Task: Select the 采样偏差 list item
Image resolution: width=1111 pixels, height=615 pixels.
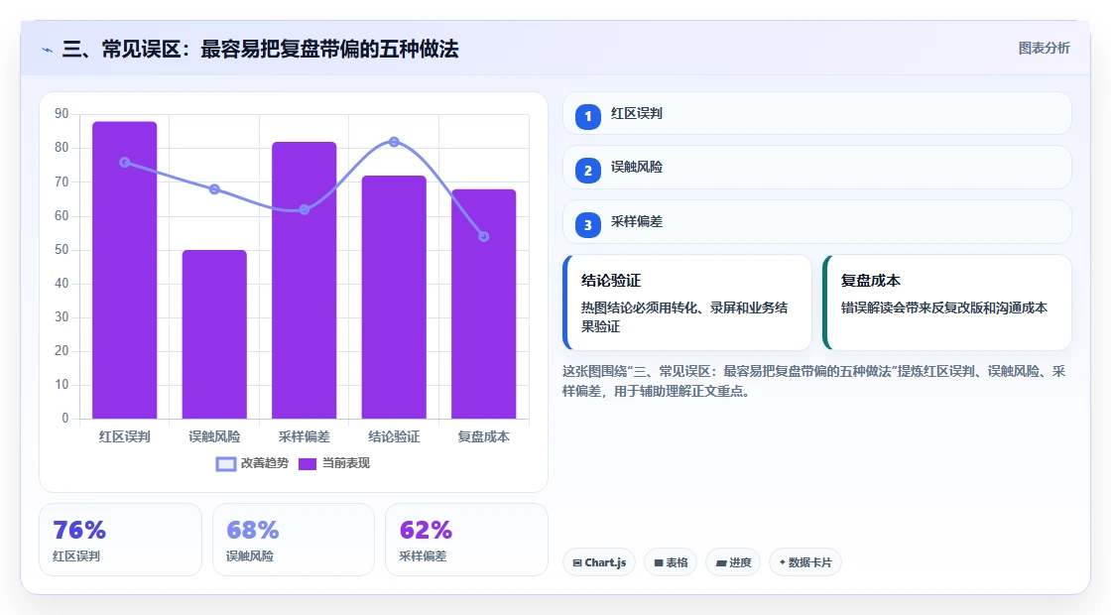Action: tap(817, 222)
